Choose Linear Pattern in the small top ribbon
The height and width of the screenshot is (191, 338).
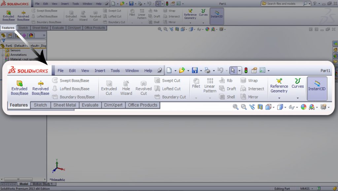(142, 14)
